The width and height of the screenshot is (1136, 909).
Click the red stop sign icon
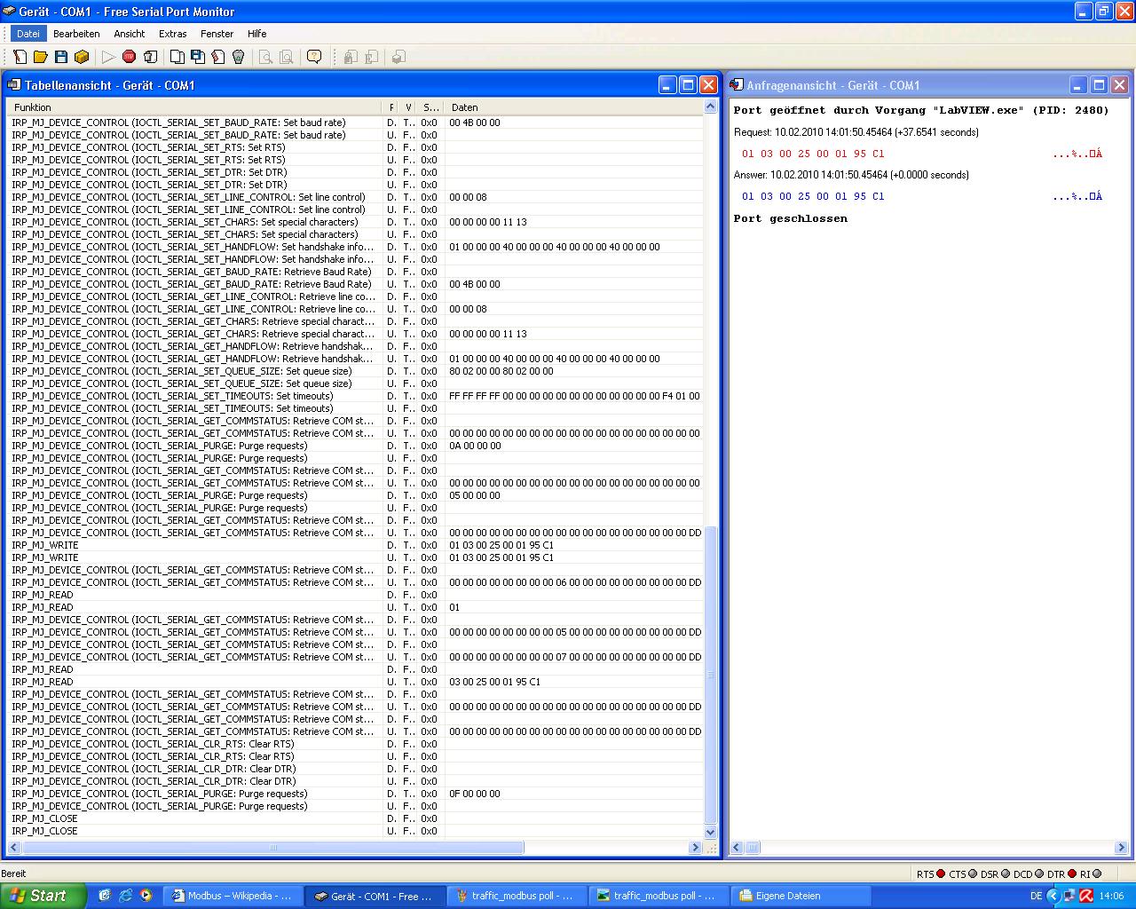pos(130,57)
